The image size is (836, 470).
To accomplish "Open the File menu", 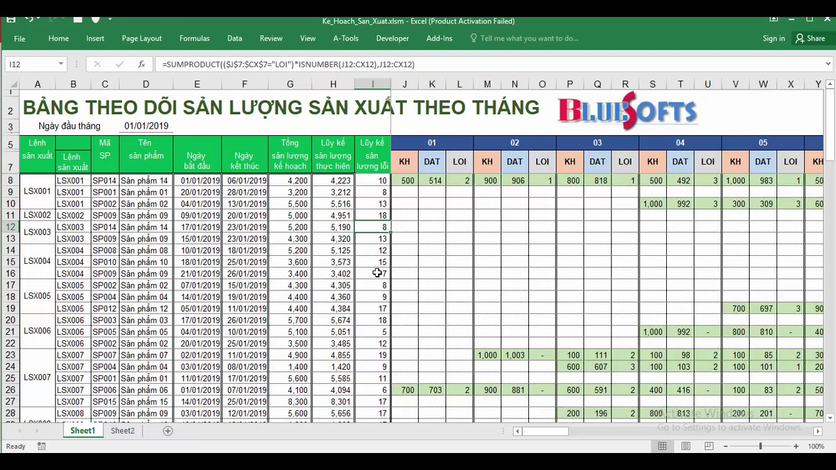I will (20, 39).
